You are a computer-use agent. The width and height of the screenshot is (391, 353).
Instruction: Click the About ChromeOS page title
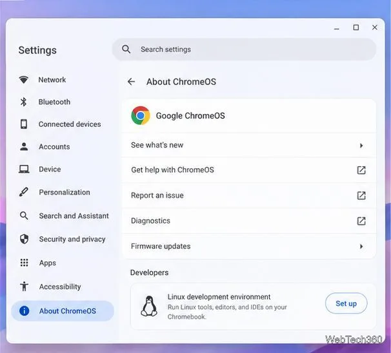pos(181,82)
